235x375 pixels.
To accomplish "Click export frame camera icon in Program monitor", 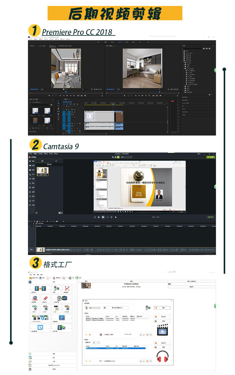I will (161, 95).
